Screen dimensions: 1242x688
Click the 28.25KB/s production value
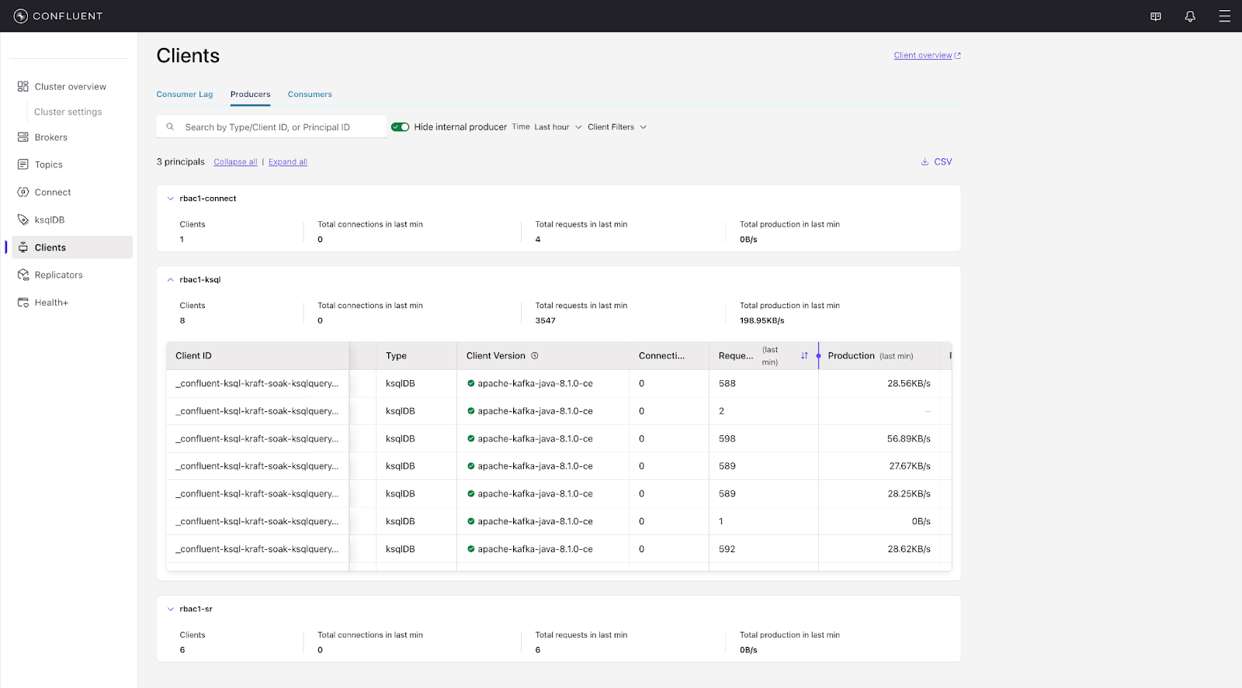(x=909, y=494)
